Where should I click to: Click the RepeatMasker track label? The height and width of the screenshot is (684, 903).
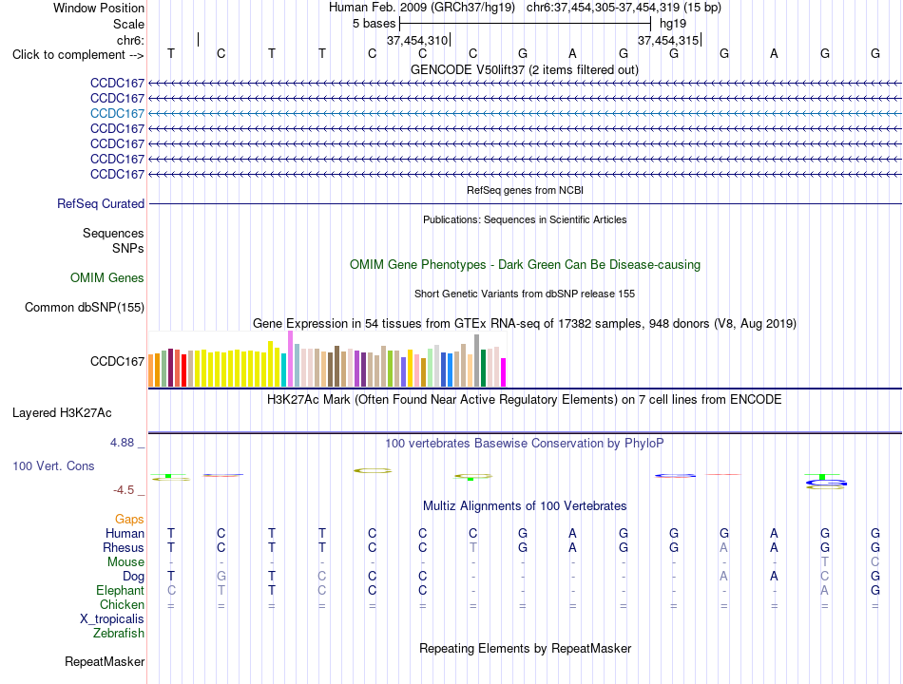(105, 662)
